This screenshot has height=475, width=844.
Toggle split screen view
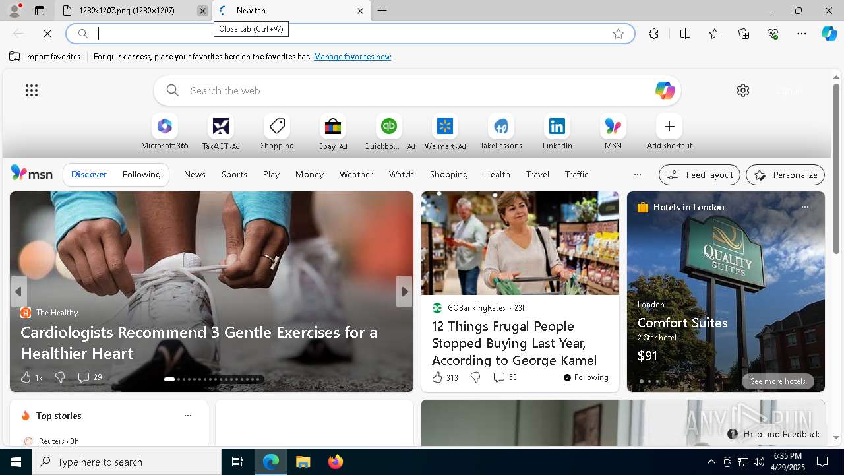(x=685, y=34)
